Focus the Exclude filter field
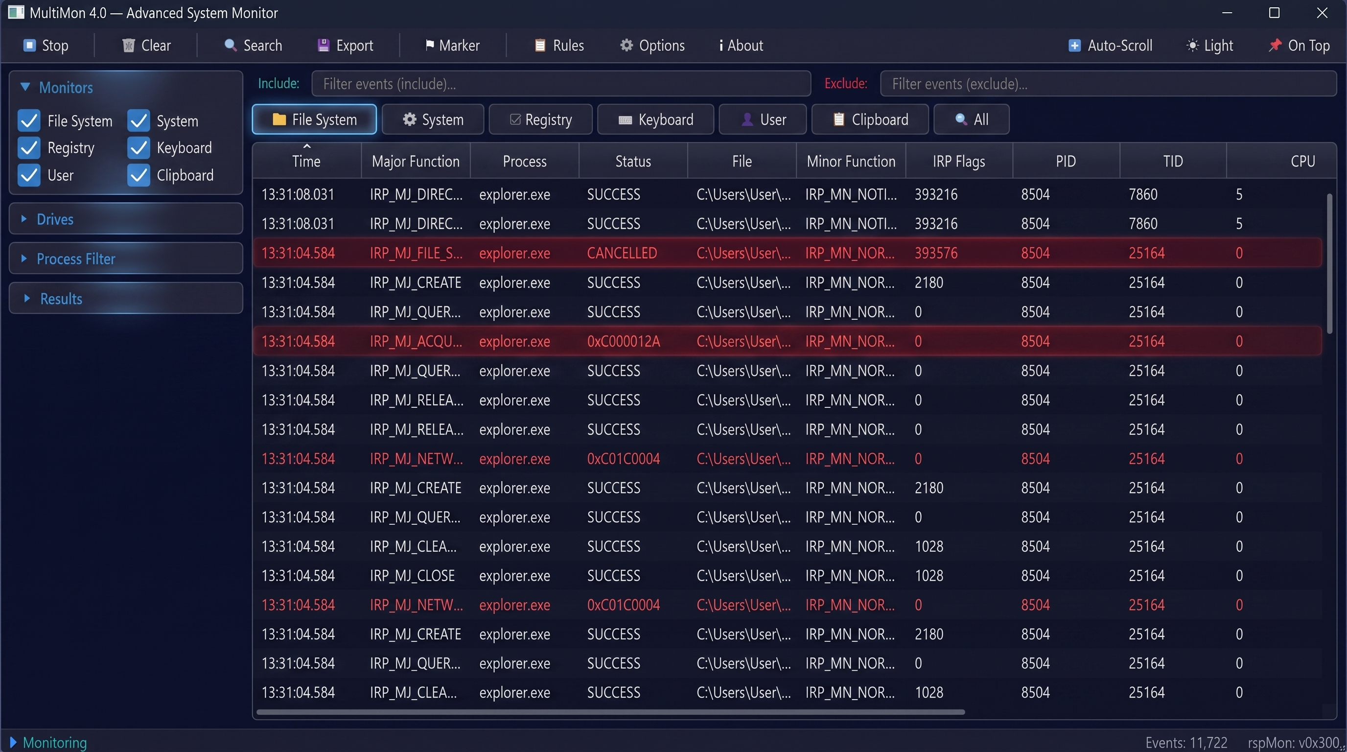 click(x=1108, y=84)
